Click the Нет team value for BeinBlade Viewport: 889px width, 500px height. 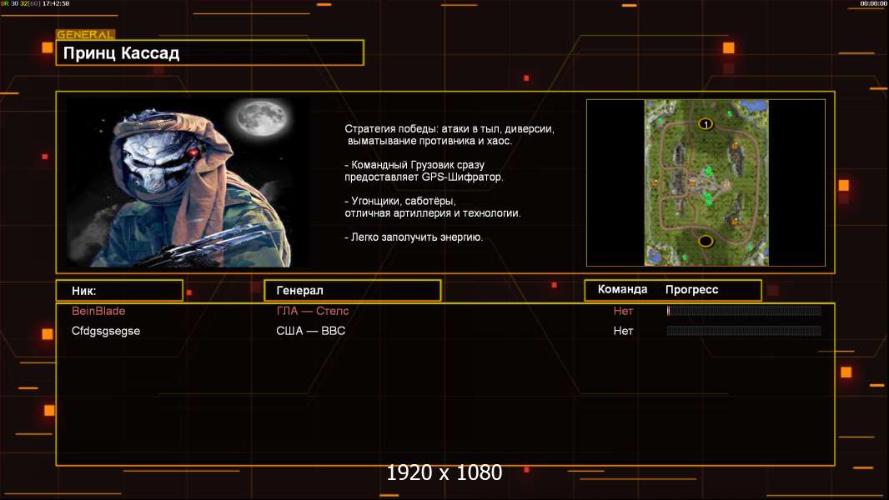tap(623, 311)
